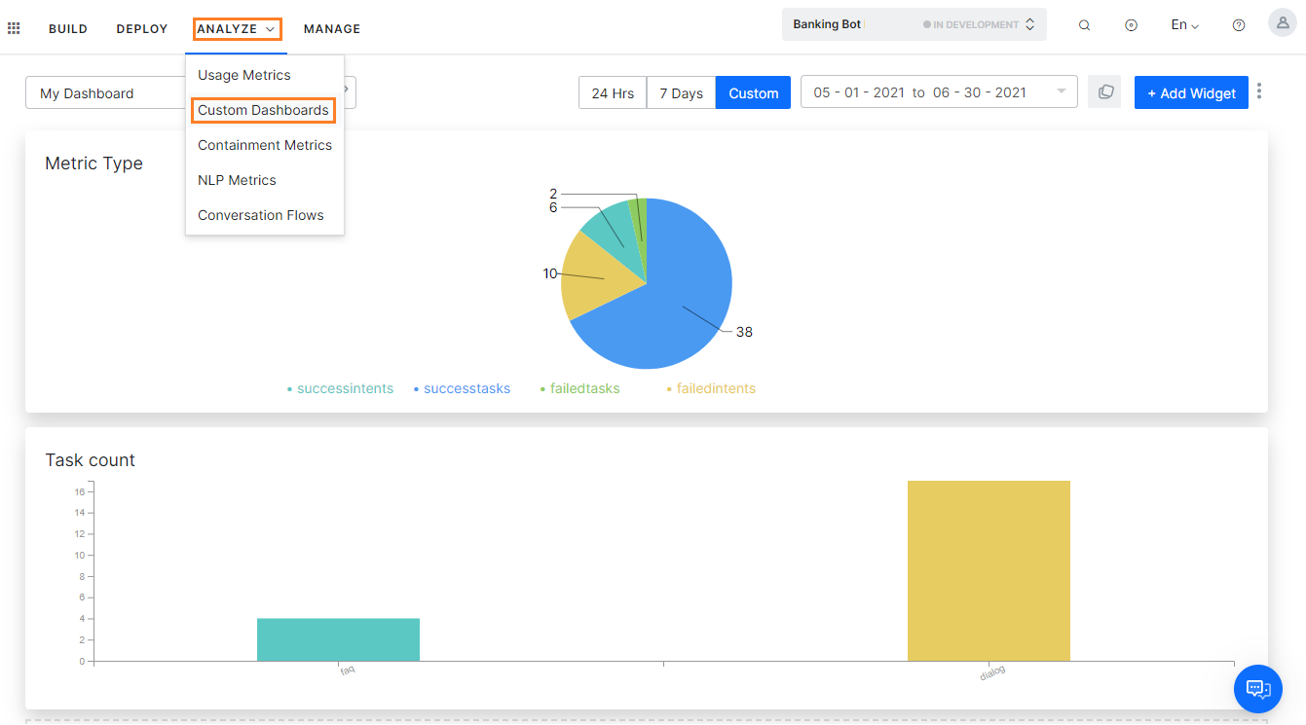Click the help question mark icon
The image size is (1306, 725).
[1238, 24]
